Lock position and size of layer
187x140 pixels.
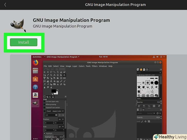click(145, 122)
